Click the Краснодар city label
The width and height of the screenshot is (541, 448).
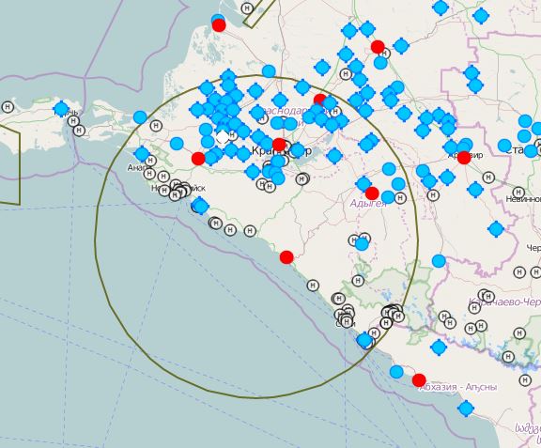(x=282, y=151)
